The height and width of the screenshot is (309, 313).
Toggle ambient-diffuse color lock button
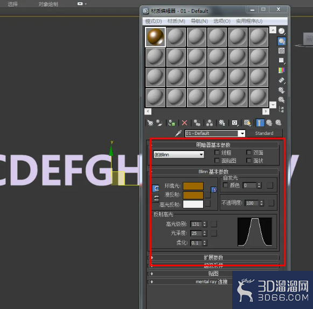tap(156, 188)
